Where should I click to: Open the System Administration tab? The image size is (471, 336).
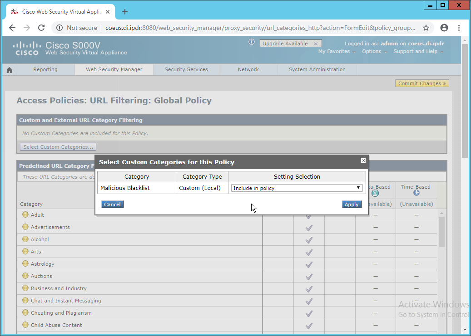pyautogui.click(x=317, y=69)
